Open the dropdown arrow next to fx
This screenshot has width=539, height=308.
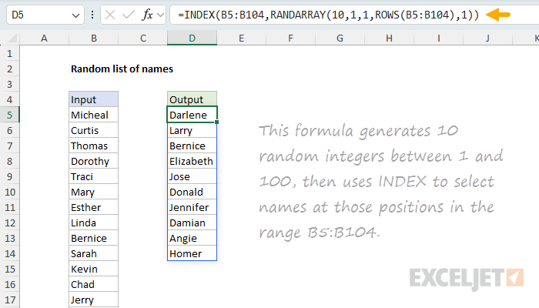160,15
